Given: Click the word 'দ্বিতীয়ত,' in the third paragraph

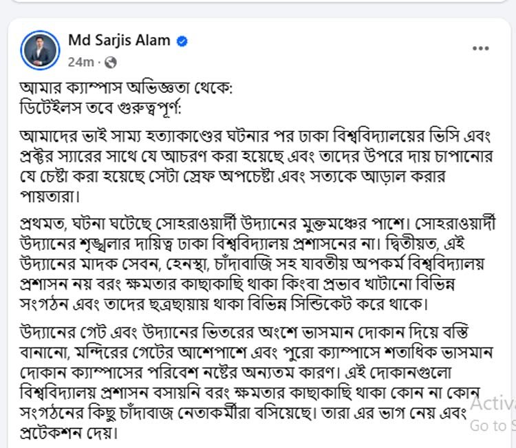Looking at the screenshot, I should (412, 244).
